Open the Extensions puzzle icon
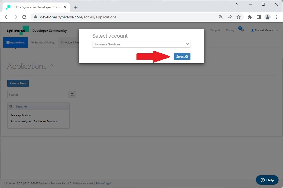The width and height of the screenshot is (283, 188). [250, 17]
